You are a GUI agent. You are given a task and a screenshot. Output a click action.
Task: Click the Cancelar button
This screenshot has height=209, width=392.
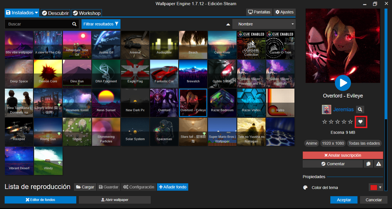point(374,200)
